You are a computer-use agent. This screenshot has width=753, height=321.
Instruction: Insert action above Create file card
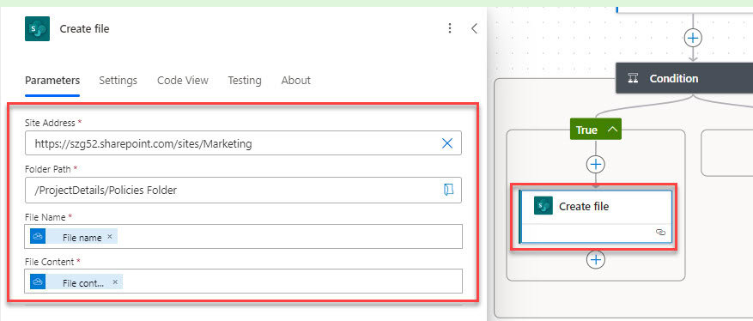click(x=596, y=165)
